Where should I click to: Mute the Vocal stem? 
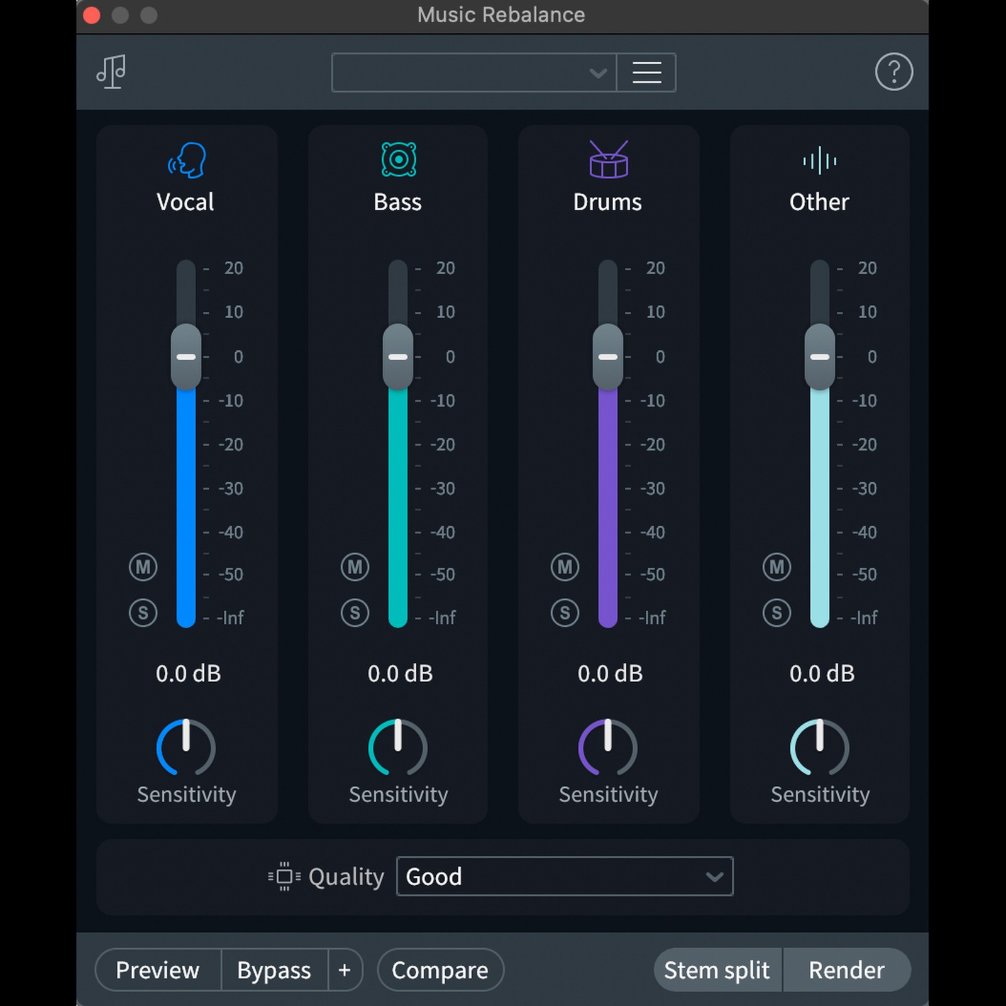click(143, 567)
